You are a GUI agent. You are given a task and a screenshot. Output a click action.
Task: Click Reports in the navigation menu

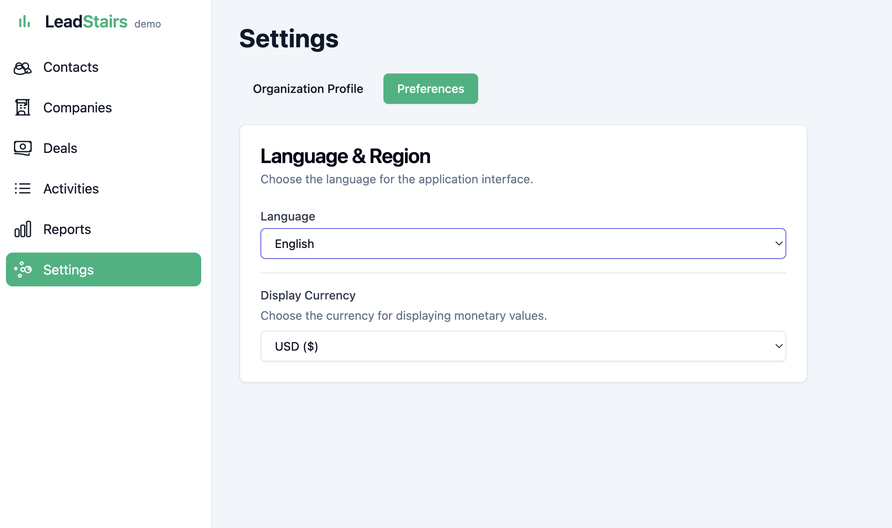(x=67, y=229)
